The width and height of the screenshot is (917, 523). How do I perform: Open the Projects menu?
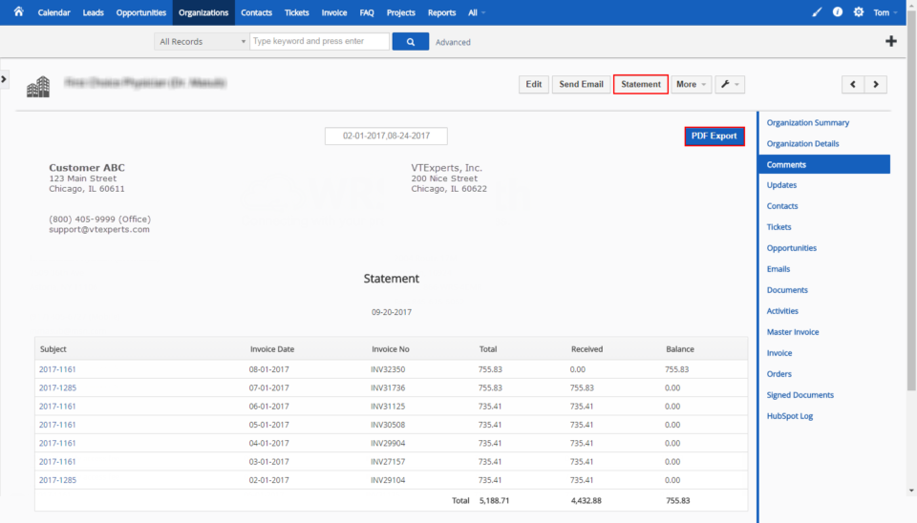click(400, 12)
